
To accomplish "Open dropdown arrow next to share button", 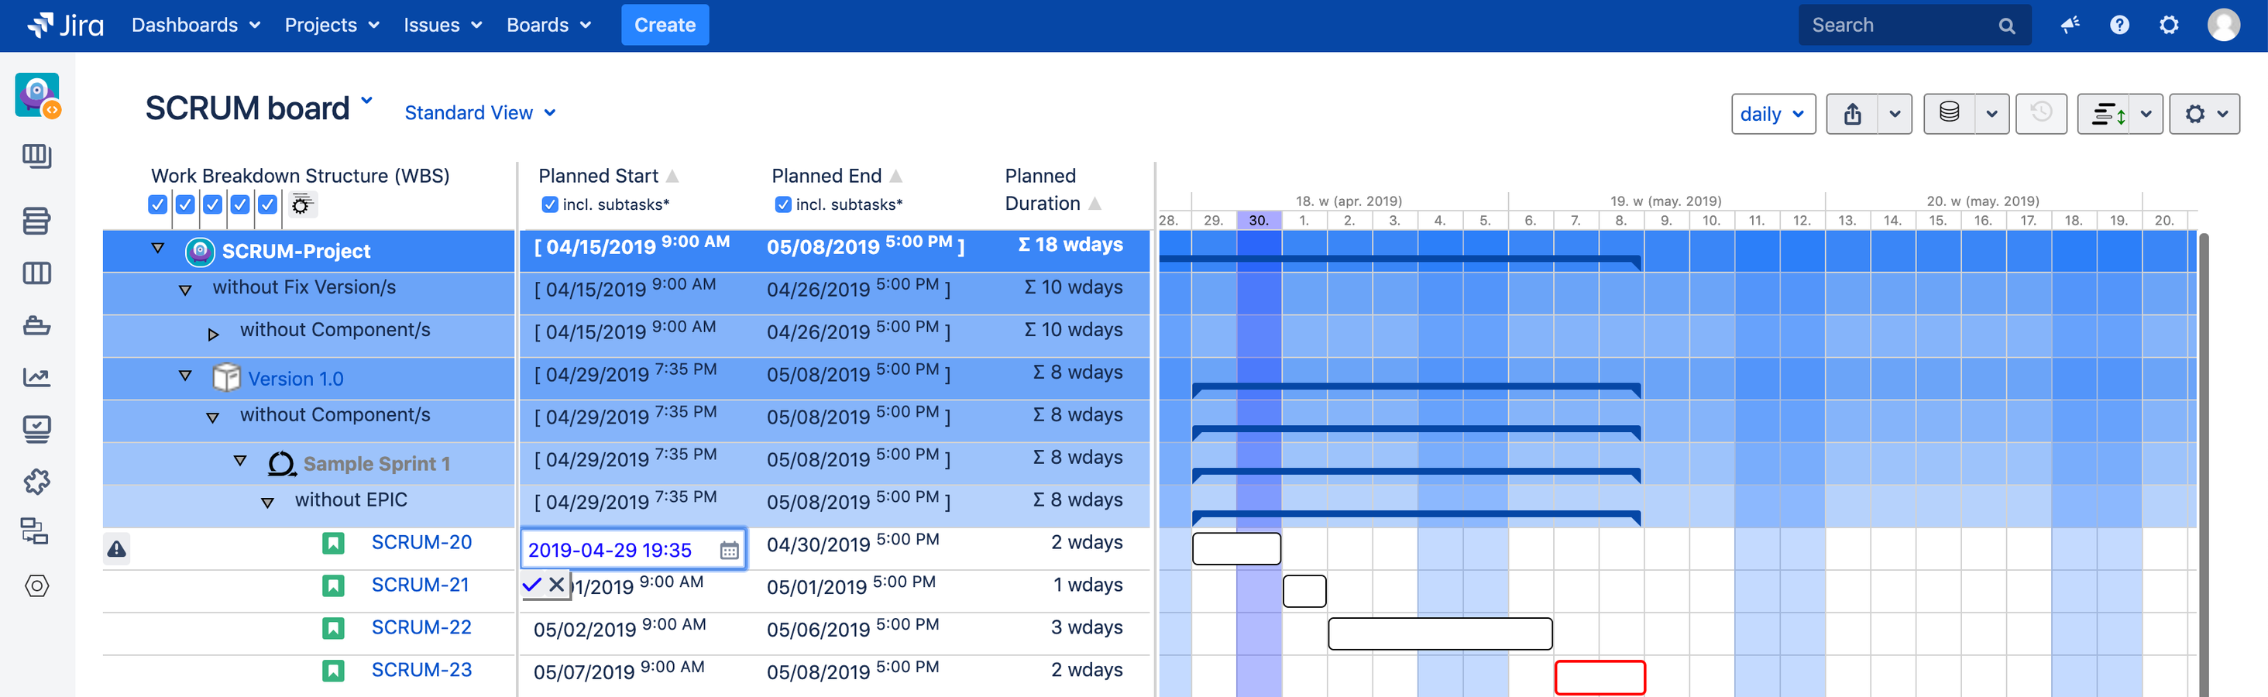I will pyautogui.click(x=1895, y=115).
